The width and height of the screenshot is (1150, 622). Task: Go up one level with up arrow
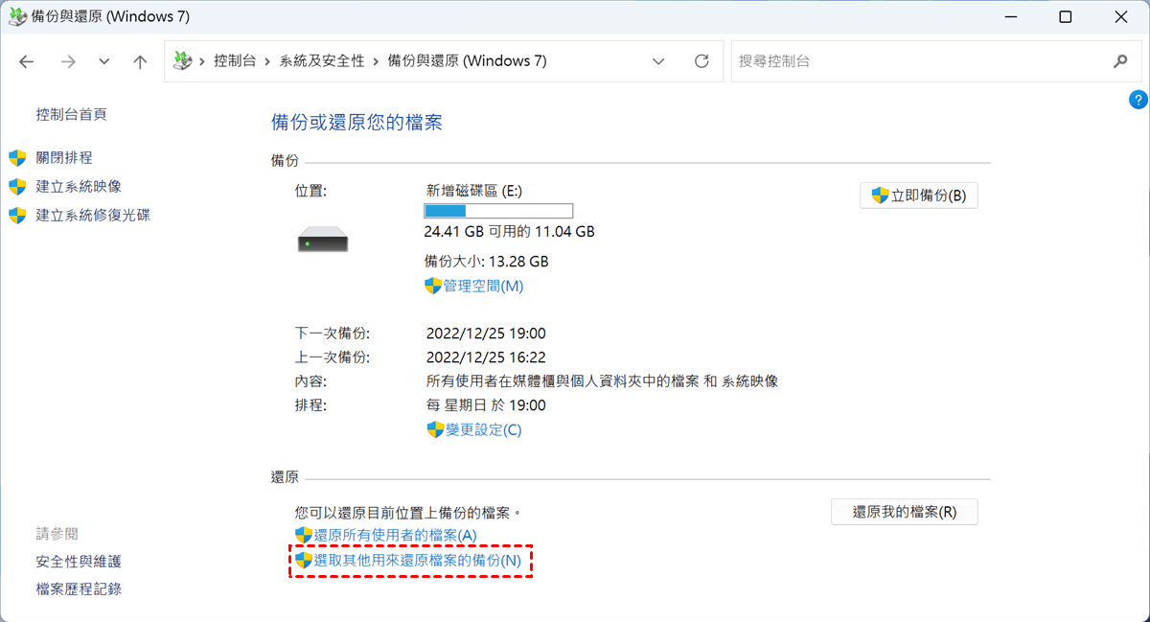pos(140,61)
